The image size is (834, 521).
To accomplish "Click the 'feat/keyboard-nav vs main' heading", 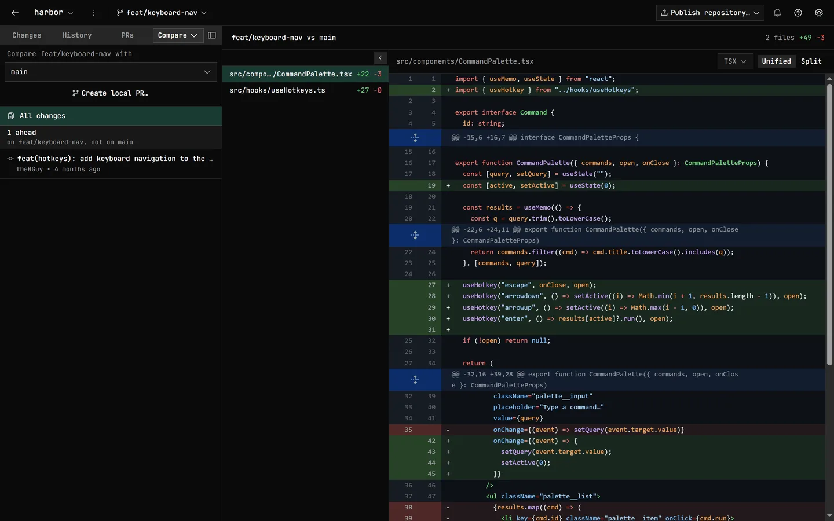I will [284, 38].
